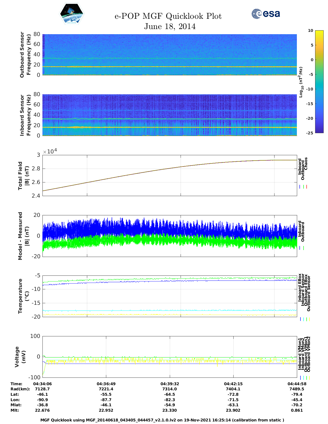Click the 04:42:15 time tick label
This screenshot has width=328, height=424.
[233, 384]
